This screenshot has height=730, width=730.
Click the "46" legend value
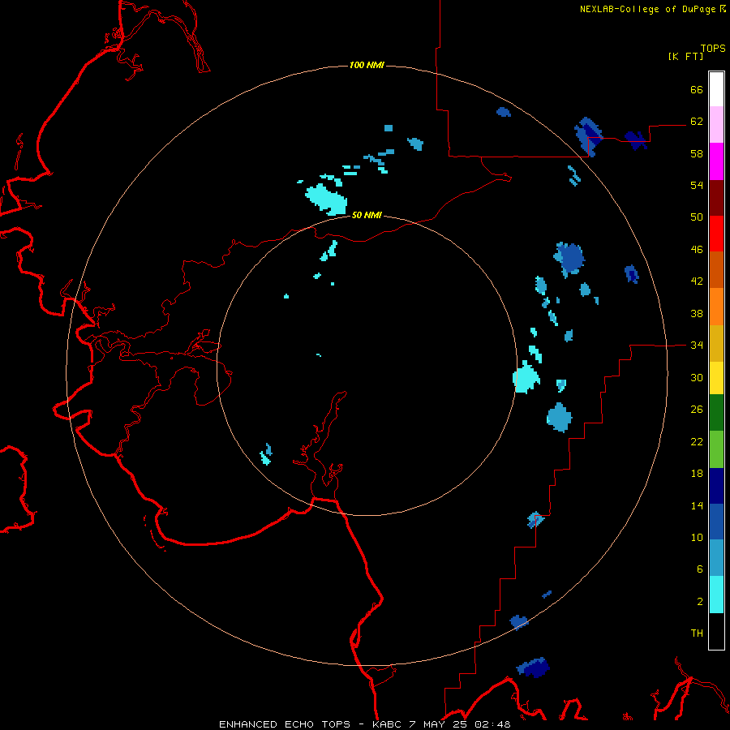(x=697, y=250)
